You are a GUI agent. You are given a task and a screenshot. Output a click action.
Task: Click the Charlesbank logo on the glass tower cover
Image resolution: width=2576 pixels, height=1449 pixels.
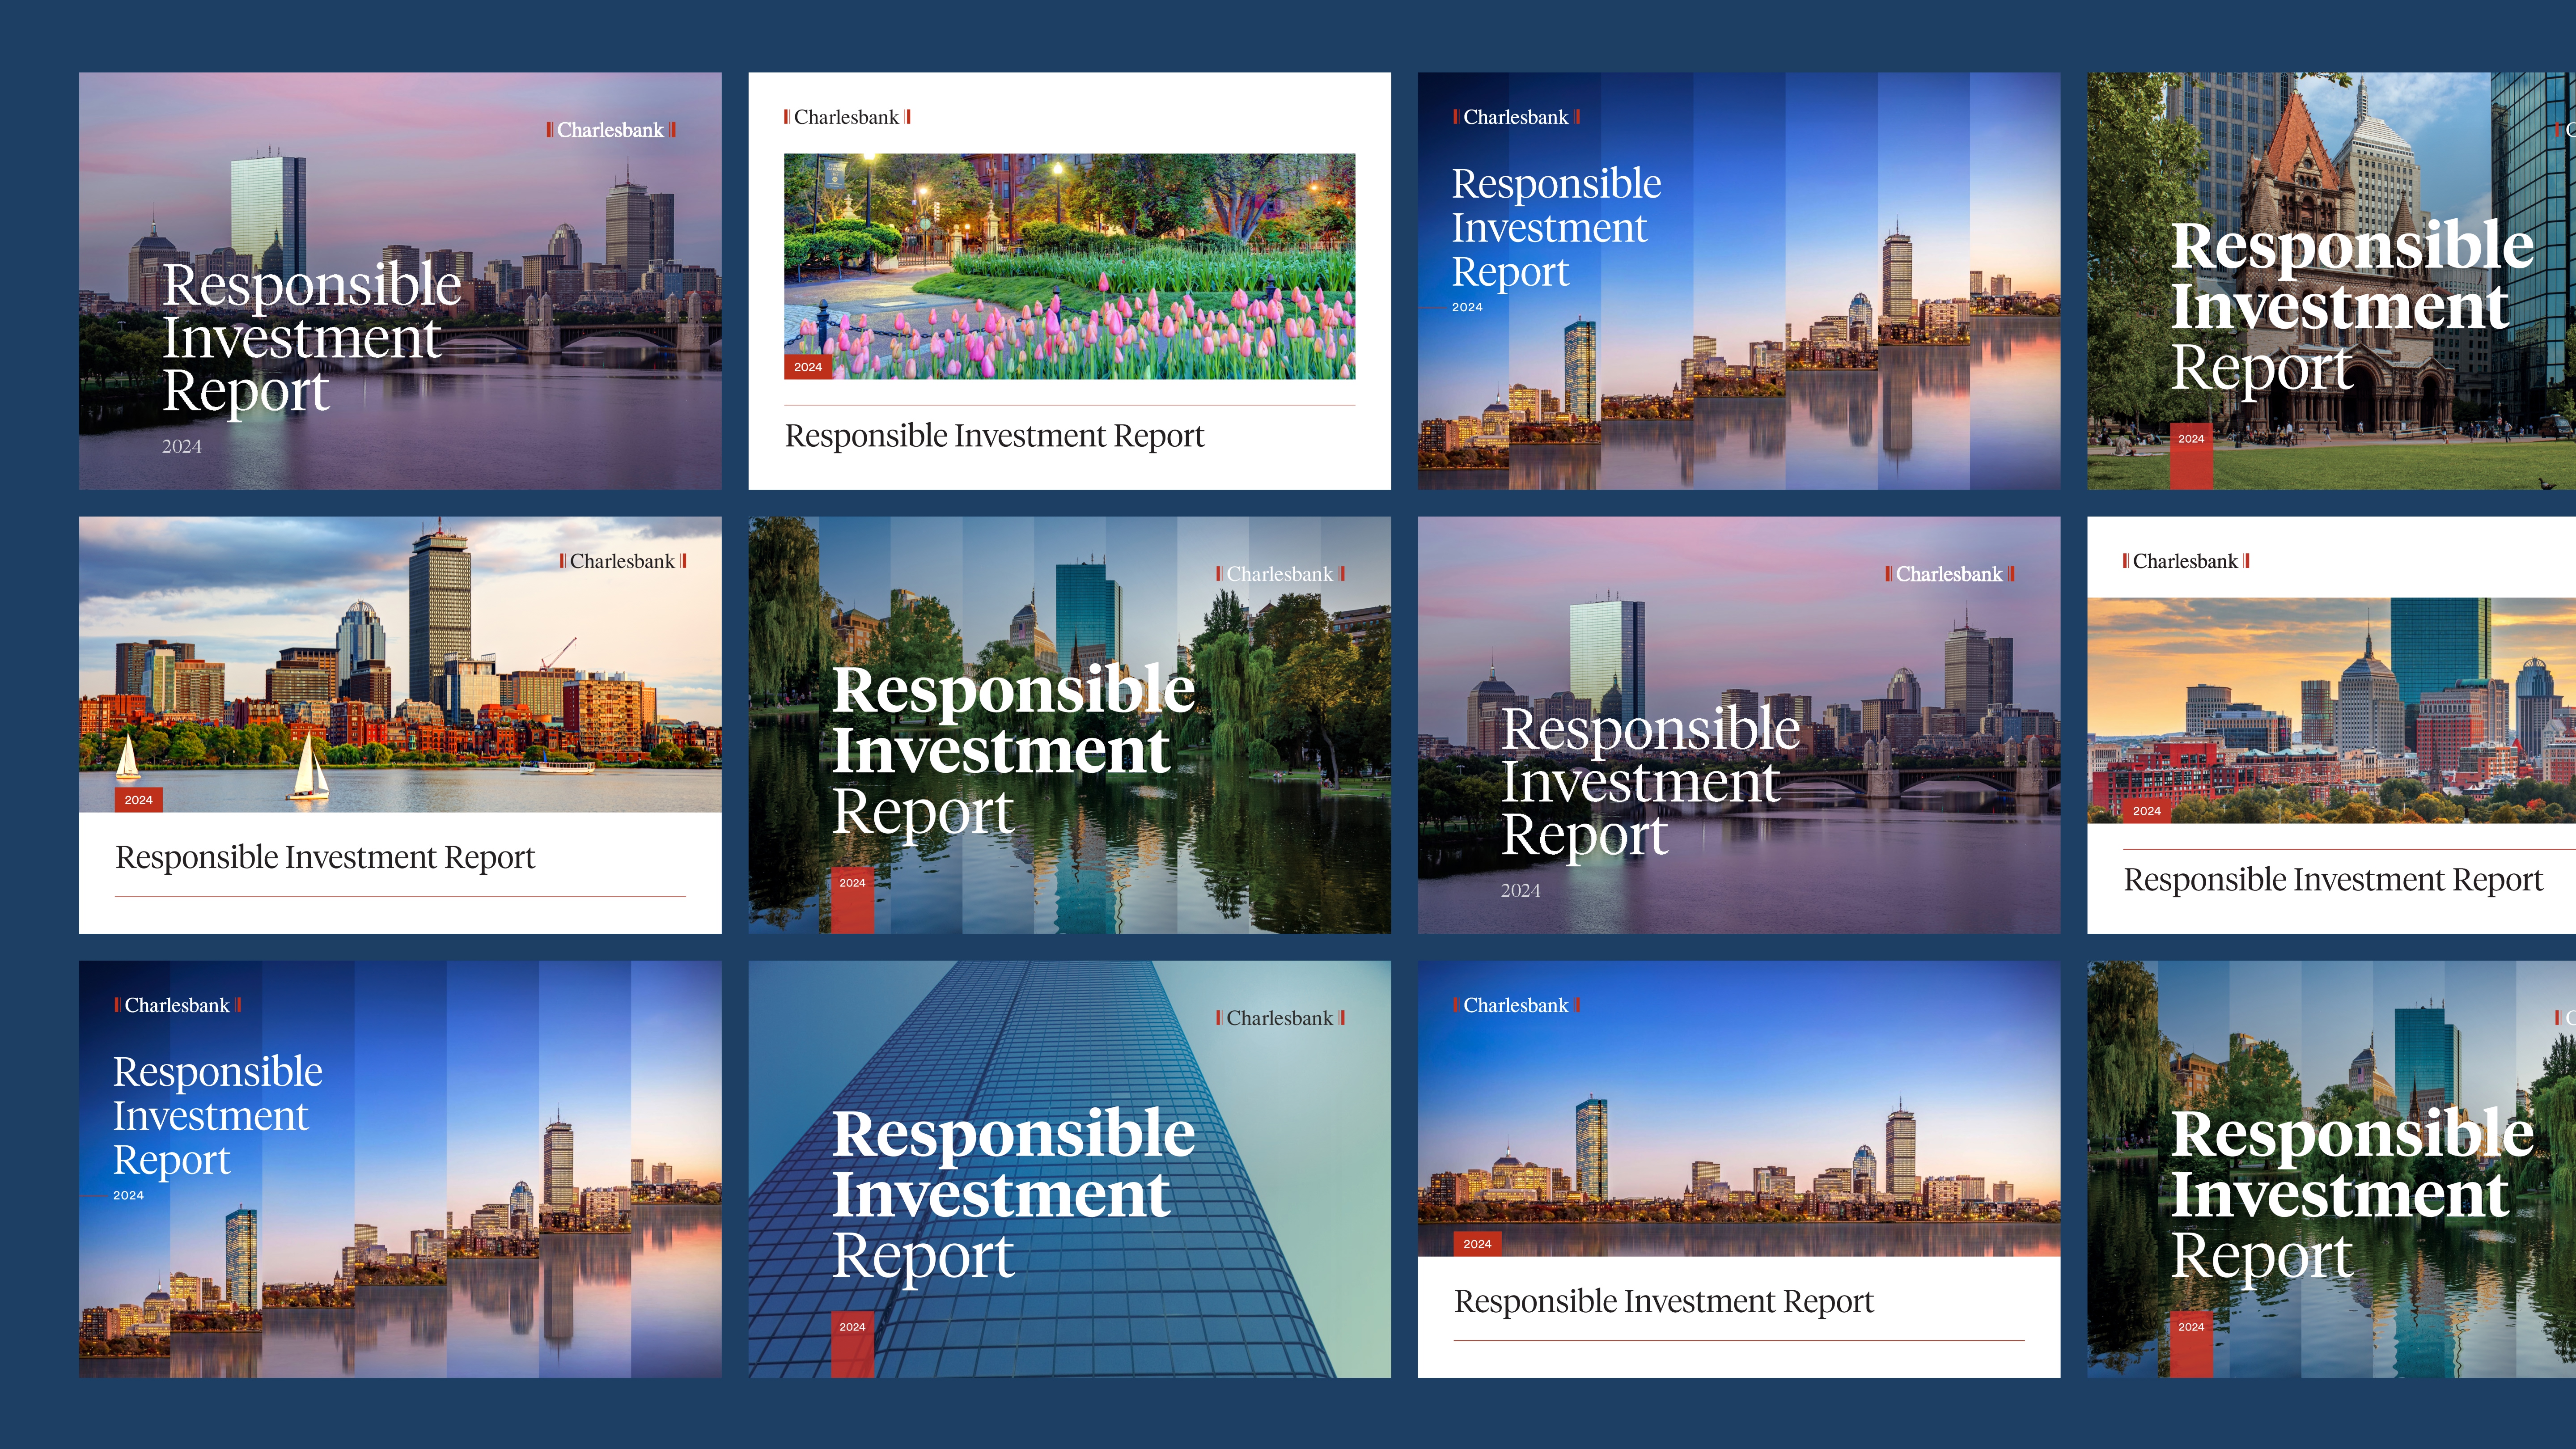[1280, 1018]
